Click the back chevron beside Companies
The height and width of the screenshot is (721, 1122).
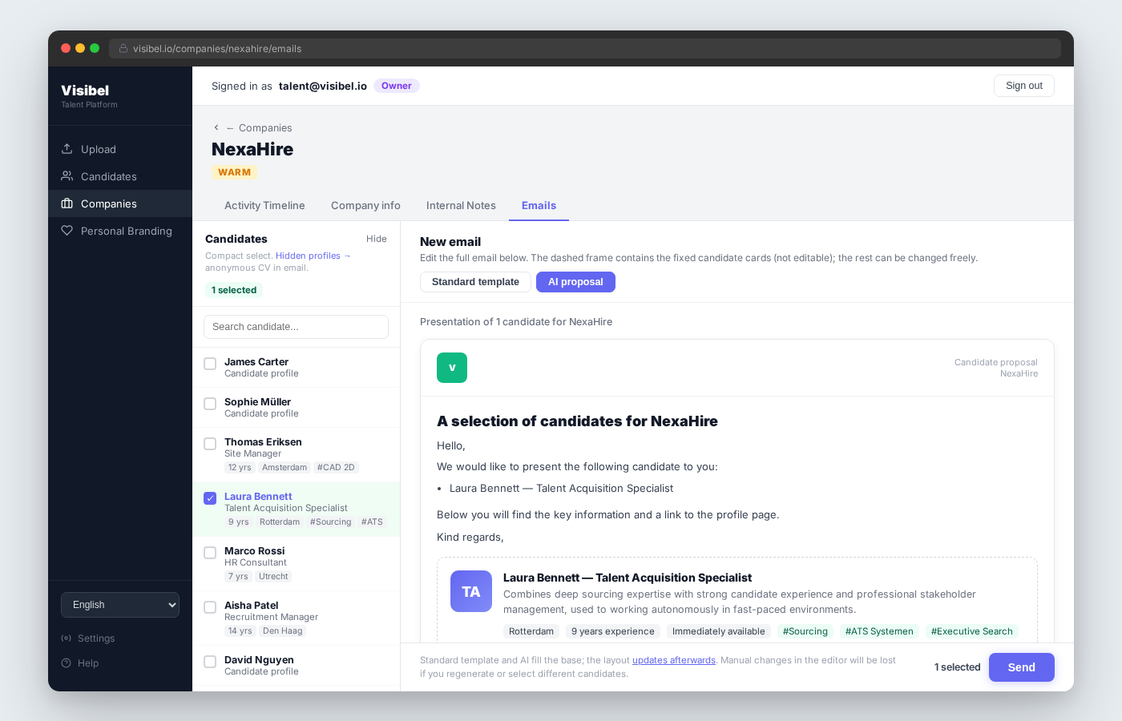pos(216,127)
